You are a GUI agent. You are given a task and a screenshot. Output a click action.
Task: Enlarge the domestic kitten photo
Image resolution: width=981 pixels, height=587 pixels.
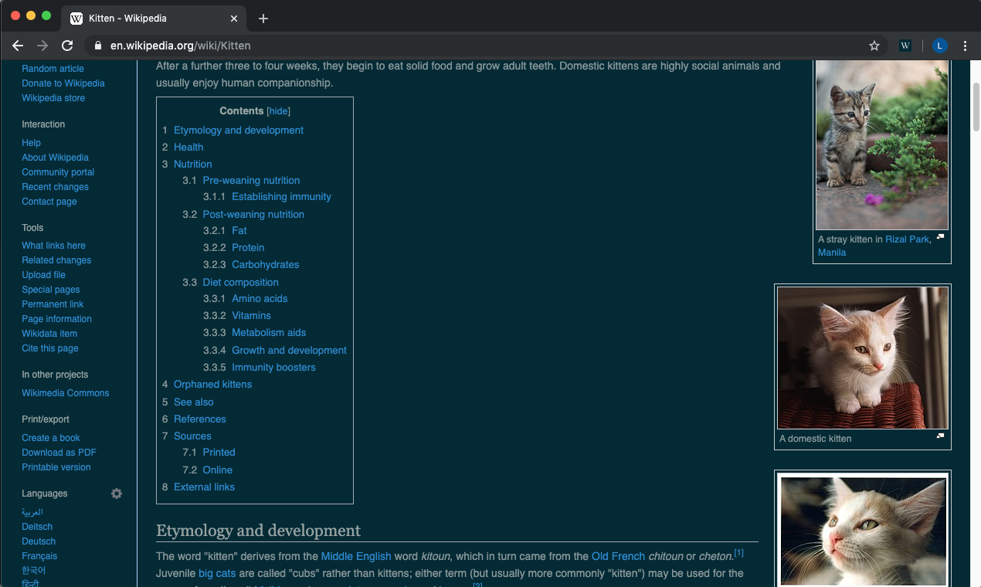[x=939, y=436]
